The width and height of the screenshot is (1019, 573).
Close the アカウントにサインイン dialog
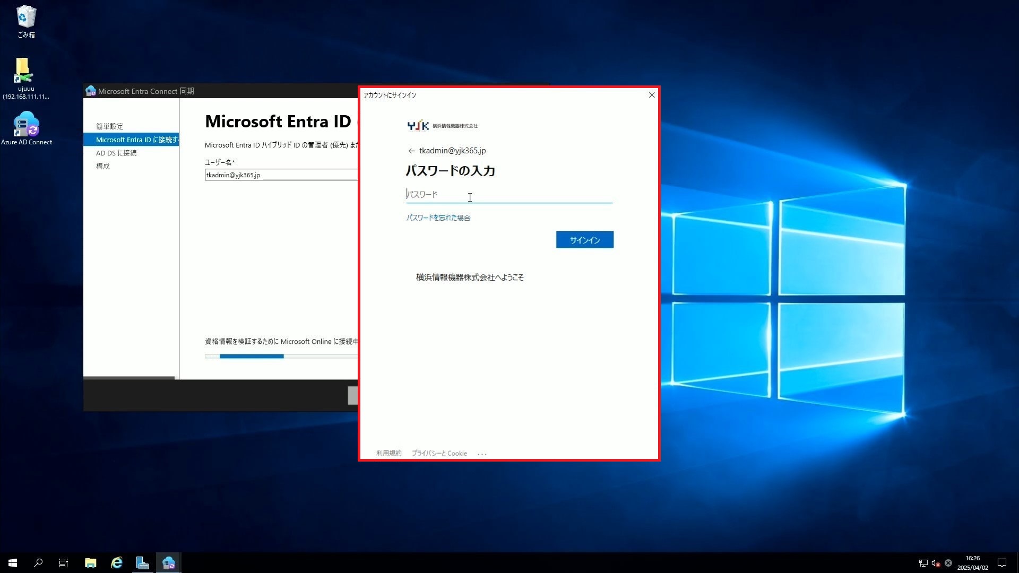pos(652,95)
